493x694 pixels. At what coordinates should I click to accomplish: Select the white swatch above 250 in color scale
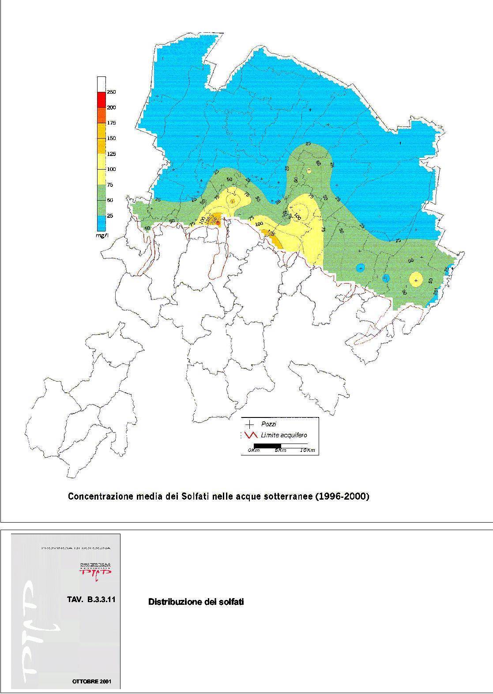102,84
